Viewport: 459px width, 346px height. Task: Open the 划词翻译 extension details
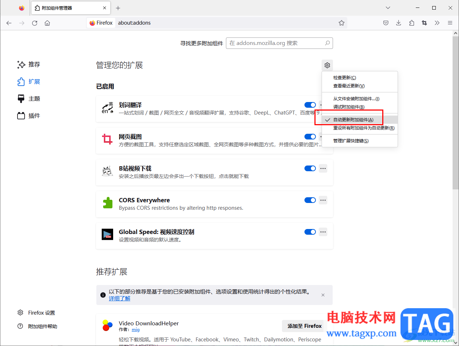click(130, 105)
